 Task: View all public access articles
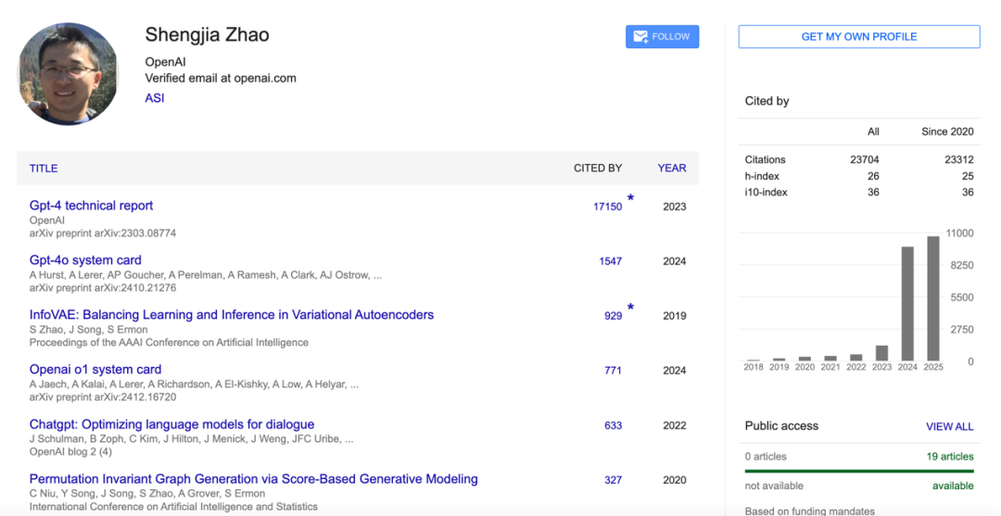click(949, 426)
